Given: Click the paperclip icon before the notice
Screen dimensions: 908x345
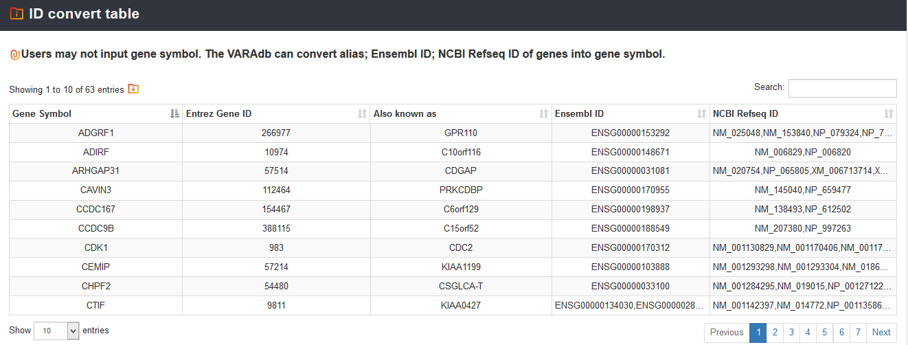Looking at the screenshot, I should (x=14, y=54).
